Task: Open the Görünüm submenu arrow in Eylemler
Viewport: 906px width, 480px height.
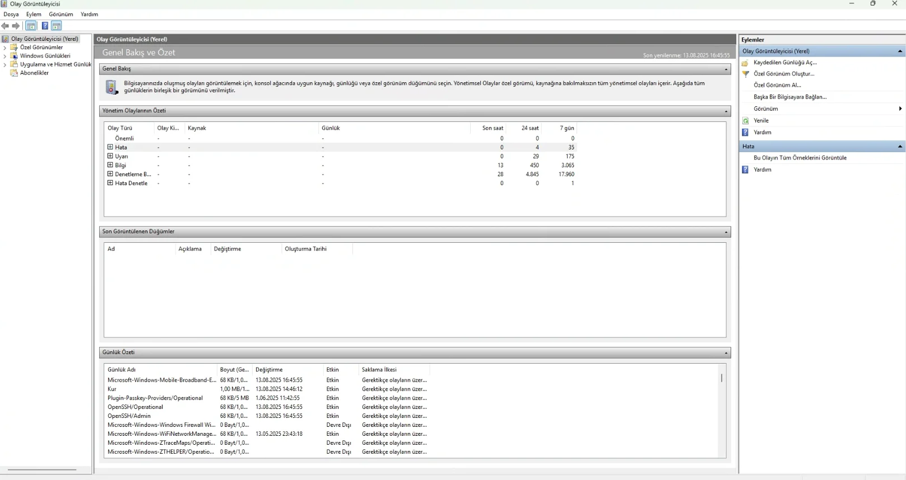Action: coord(900,109)
